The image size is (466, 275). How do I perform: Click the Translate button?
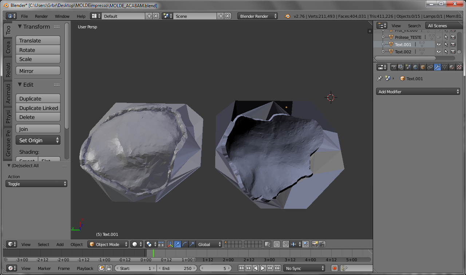38,41
